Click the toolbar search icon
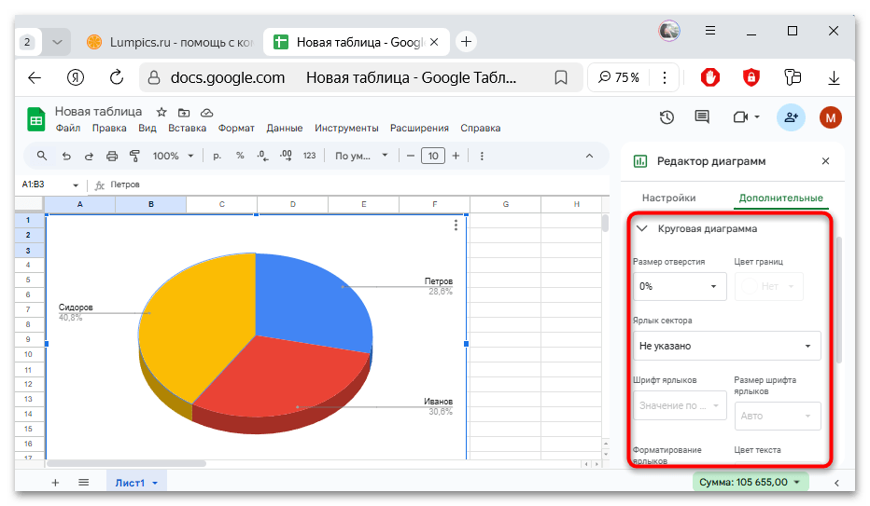Image resolution: width=870 pixels, height=506 pixels. (42, 156)
